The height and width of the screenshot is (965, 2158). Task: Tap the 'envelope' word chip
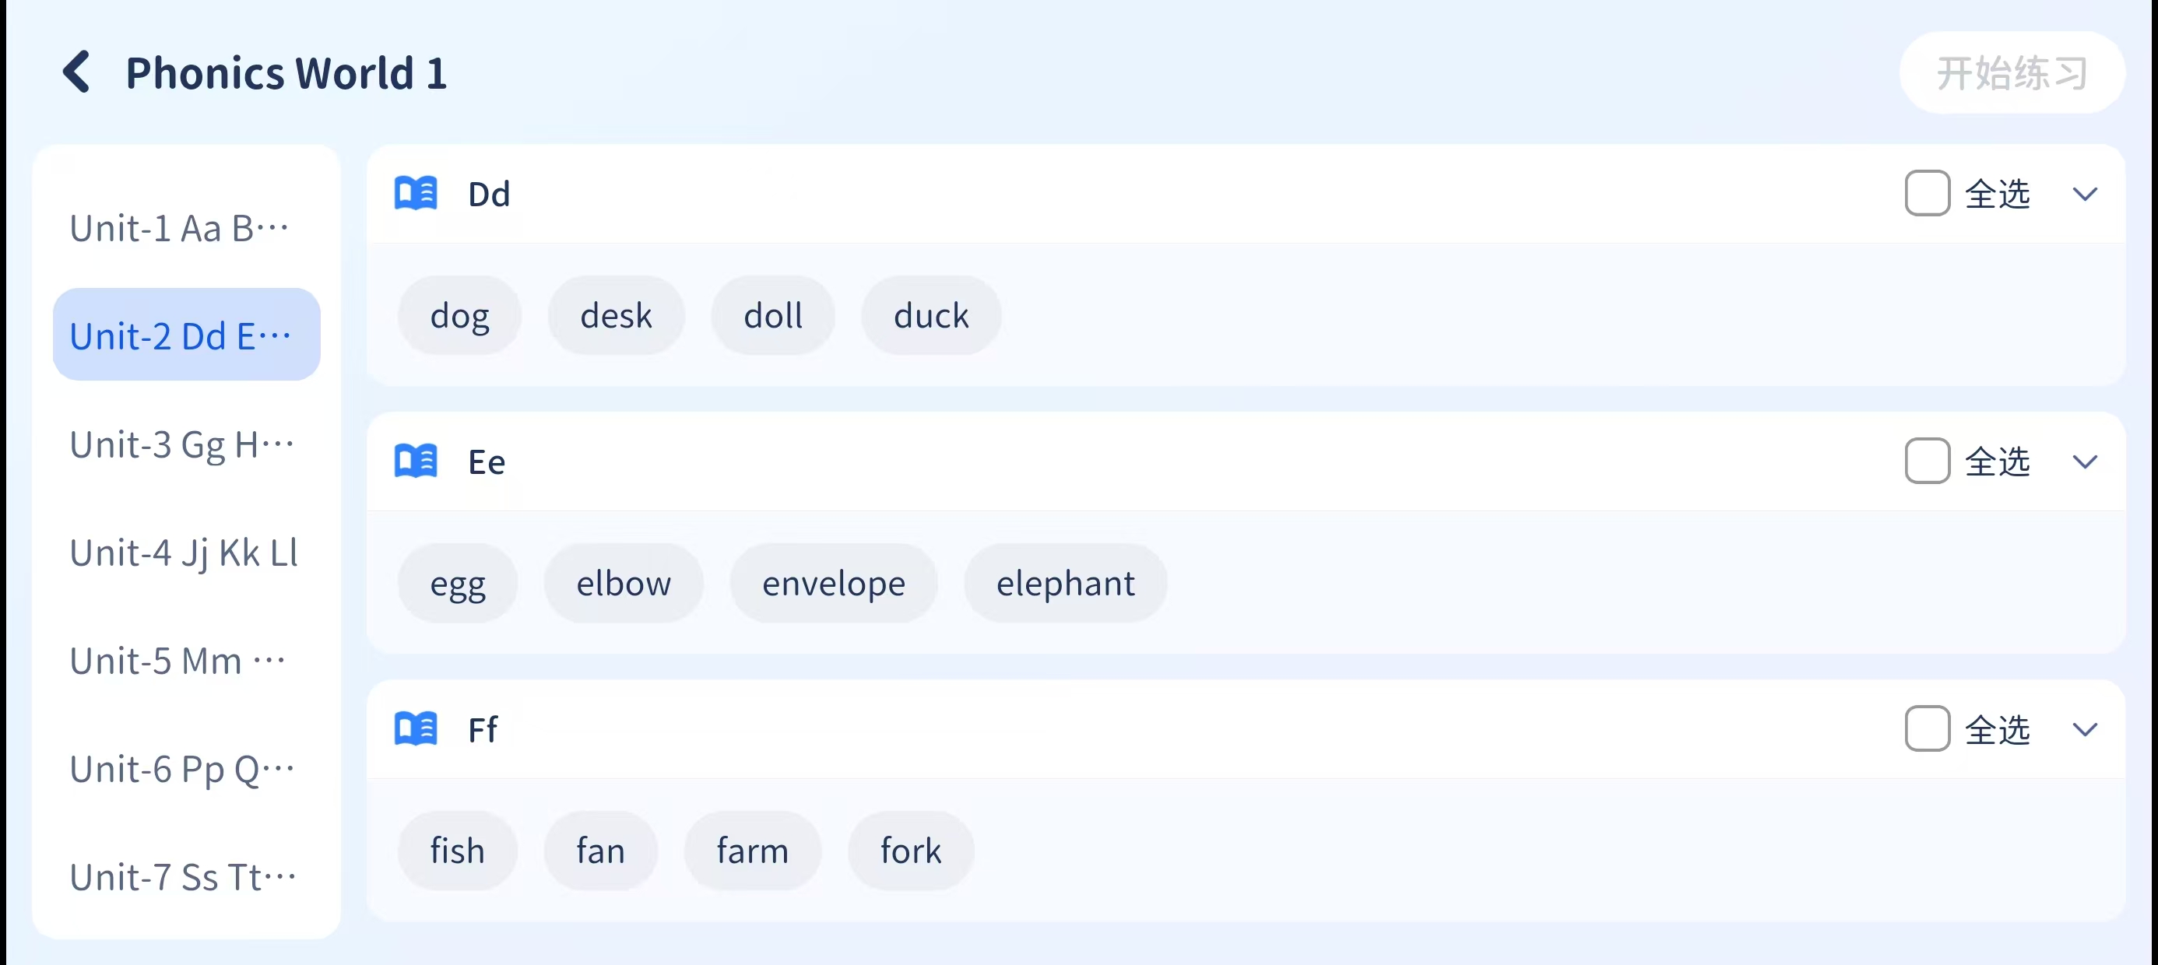[x=834, y=584]
